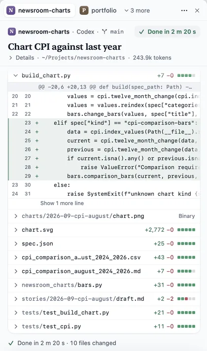Click Show 1 more line
The image size is (207, 351).
point(62,203)
